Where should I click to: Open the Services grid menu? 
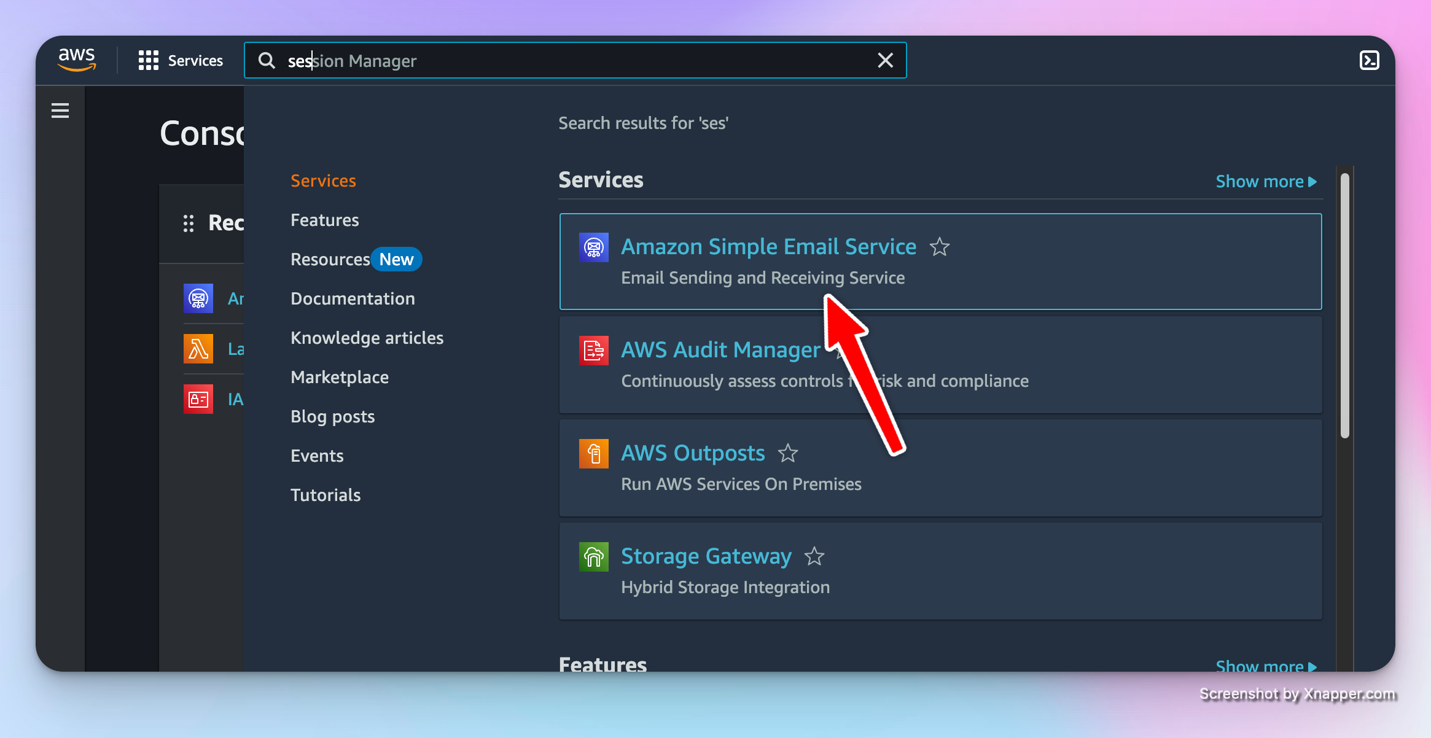coord(149,60)
